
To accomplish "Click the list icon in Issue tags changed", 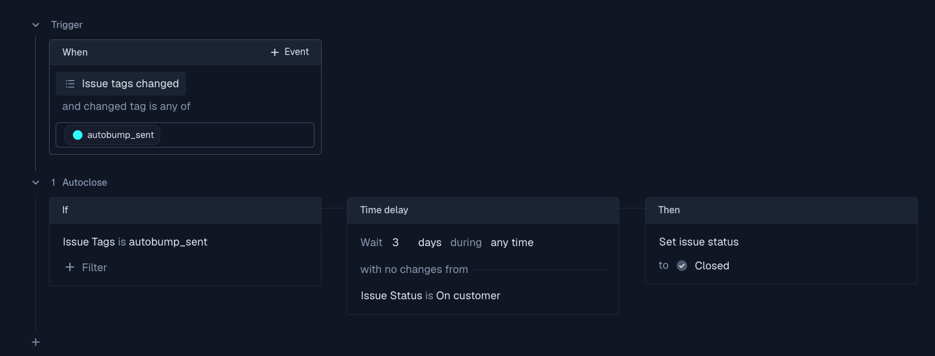I will point(70,84).
